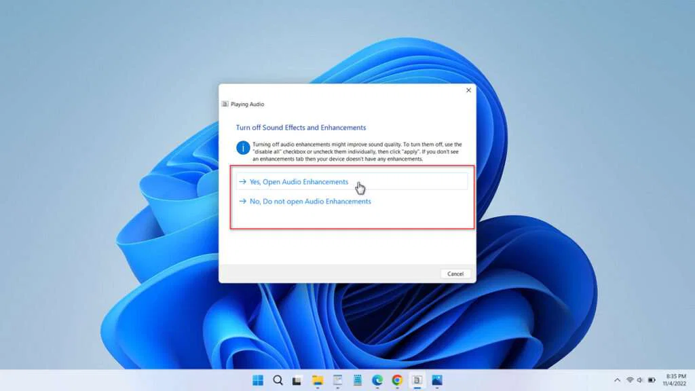This screenshot has height=391, width=695.
Task: Expand hidden icons in the system tray
Action: tap(616, 381)
